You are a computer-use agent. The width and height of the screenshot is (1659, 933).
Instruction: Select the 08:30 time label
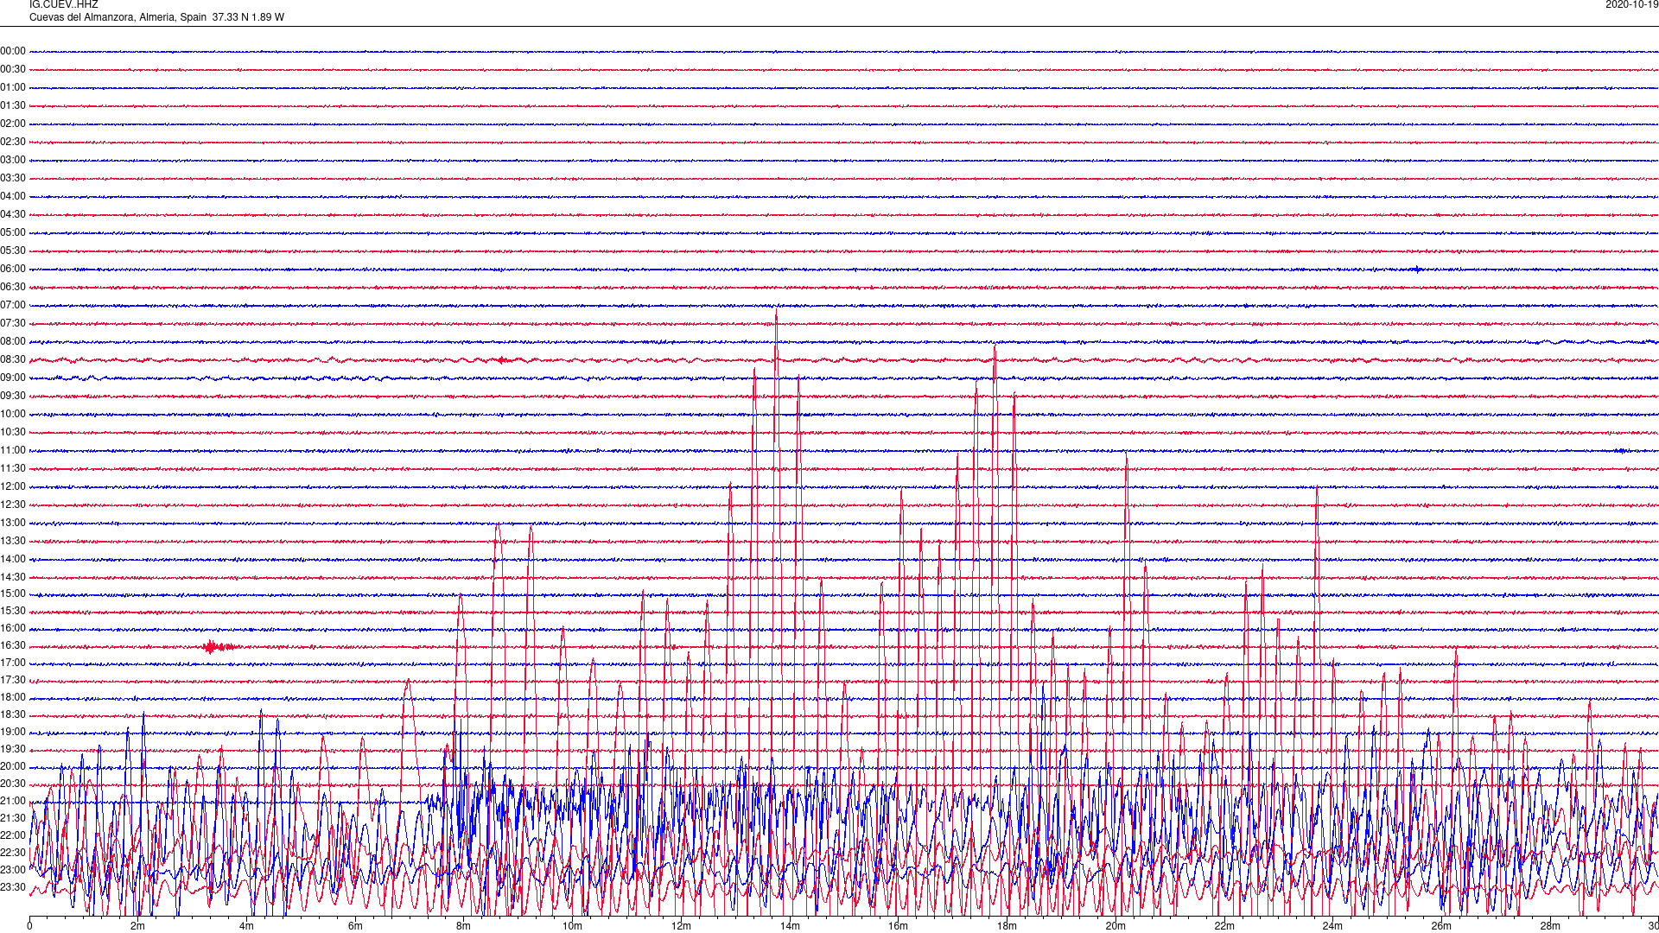tap(13, 359)
